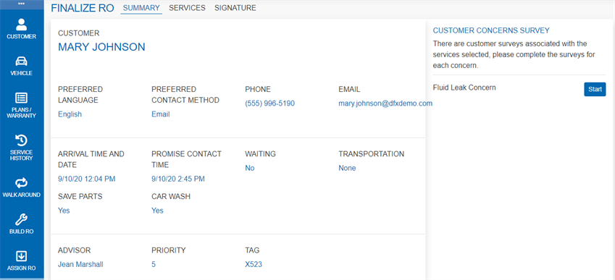This screenshot has width=615, height=280.
Task: Open Build RO wrench icon
Action: tap(22, 219)
